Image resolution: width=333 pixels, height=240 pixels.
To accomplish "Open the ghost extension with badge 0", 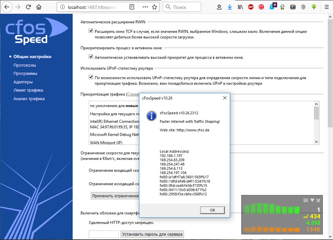I will (272, 6).
